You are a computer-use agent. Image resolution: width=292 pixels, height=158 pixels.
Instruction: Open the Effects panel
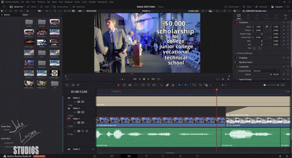[x=32, y=7]
